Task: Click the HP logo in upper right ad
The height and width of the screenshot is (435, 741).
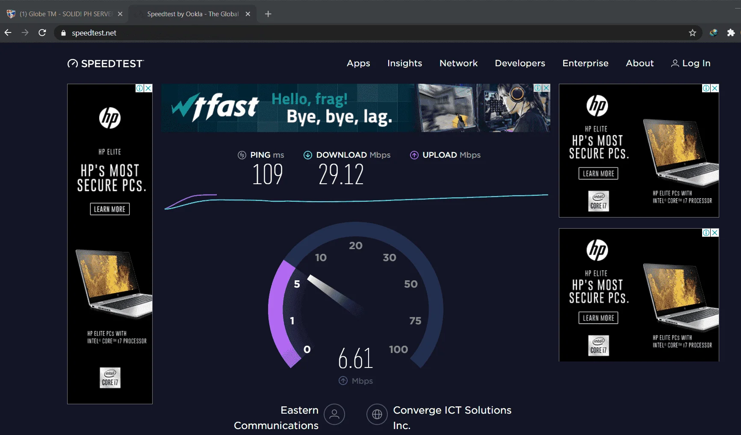Action: tap(597, 106)
